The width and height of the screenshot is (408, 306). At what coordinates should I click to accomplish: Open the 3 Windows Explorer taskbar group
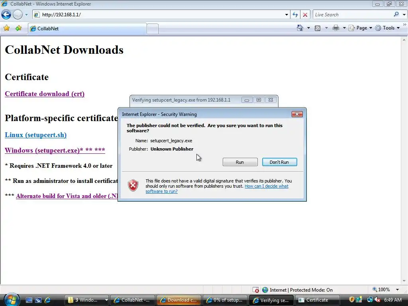point(86,300)
